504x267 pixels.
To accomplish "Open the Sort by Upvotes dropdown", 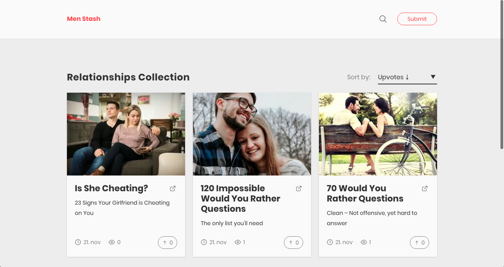I will (408, 77).
